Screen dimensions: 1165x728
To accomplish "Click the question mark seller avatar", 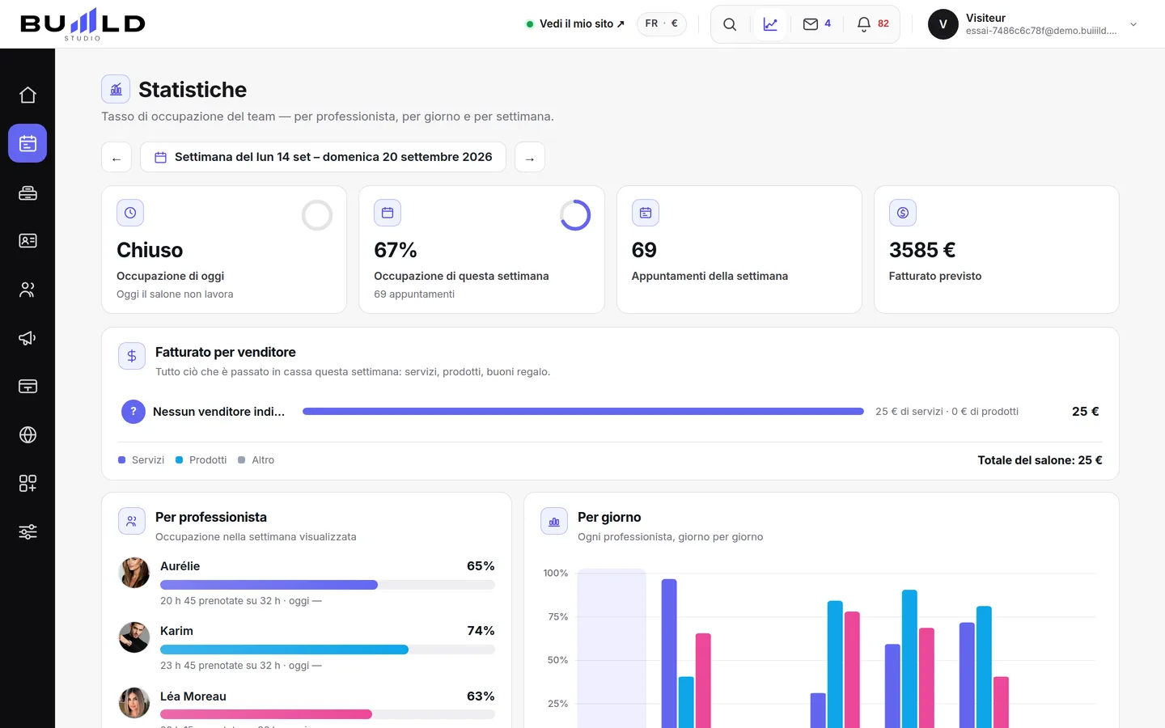I will [x=133, y=412].
